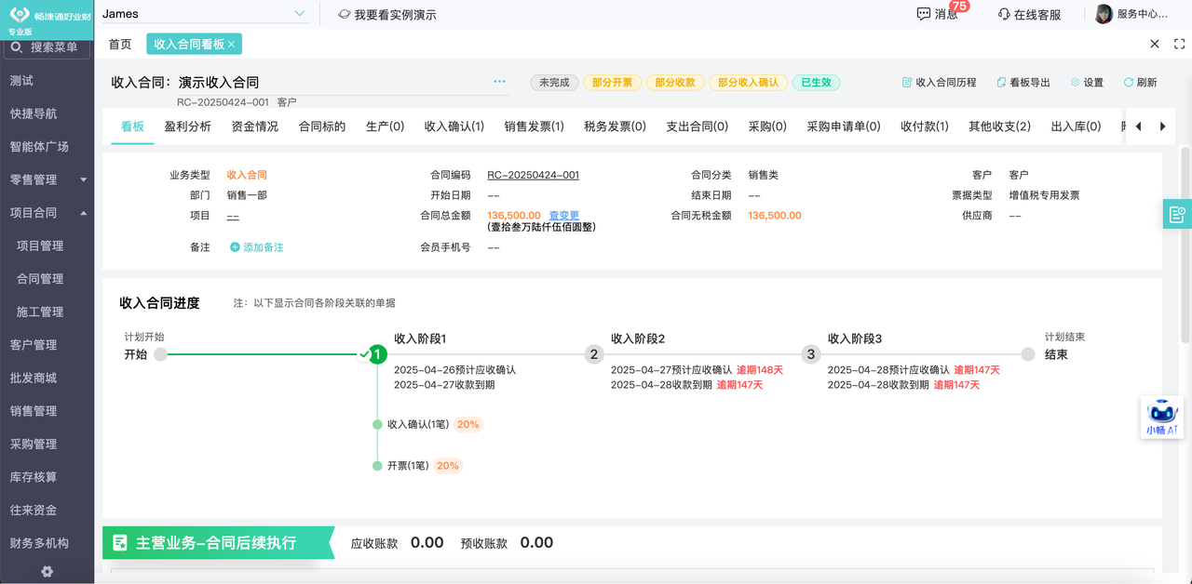Collapse 项目合同 menu arrow
The width and height of the screenshot is (1192, 584).
coord(83,213)
